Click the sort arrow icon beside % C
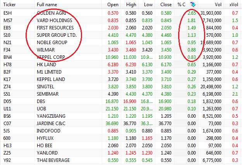The image size is (242, 165). [x=193, y=4]
